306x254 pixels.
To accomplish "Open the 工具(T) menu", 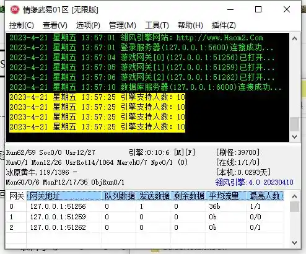I will pos(157,25).
